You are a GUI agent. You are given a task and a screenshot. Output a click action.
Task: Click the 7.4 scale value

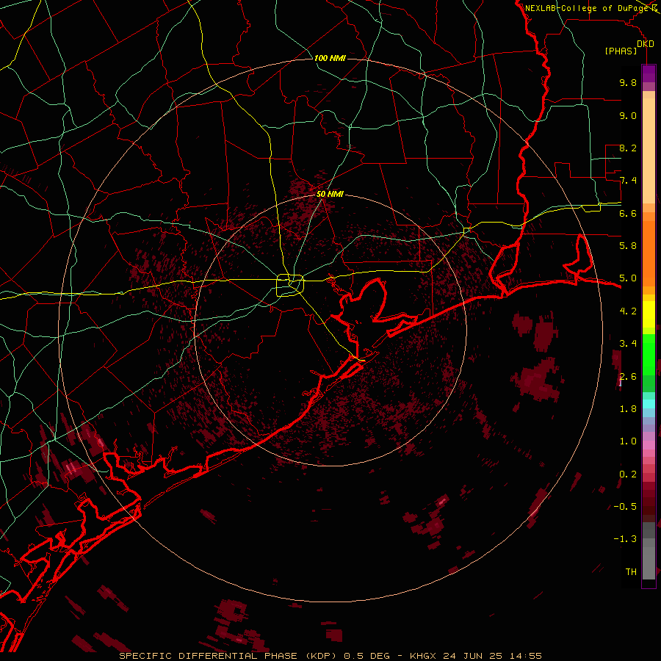628,181
